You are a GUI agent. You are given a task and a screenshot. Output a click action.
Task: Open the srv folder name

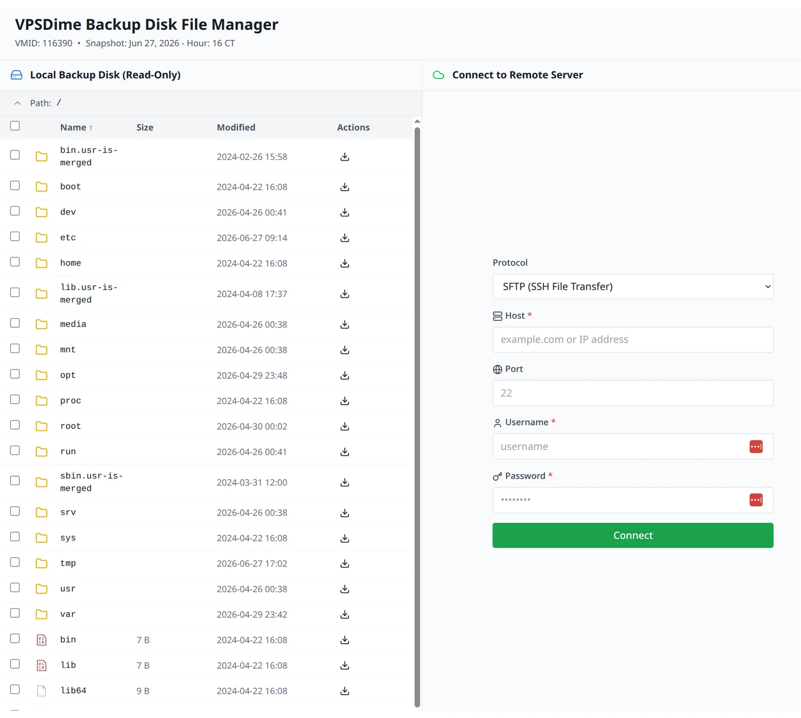[68, 513]
